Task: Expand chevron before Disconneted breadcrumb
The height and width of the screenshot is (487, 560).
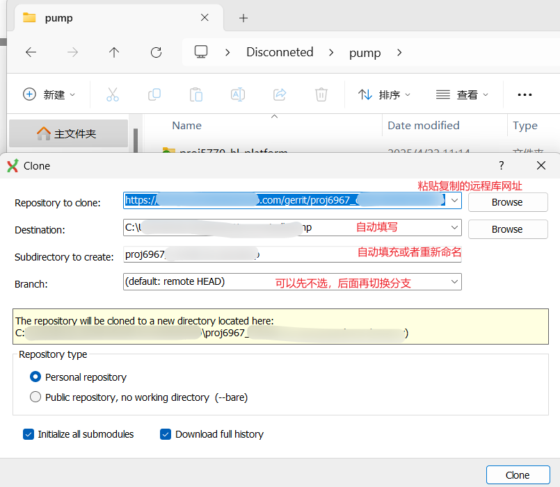Action: [x=227, y=52]
